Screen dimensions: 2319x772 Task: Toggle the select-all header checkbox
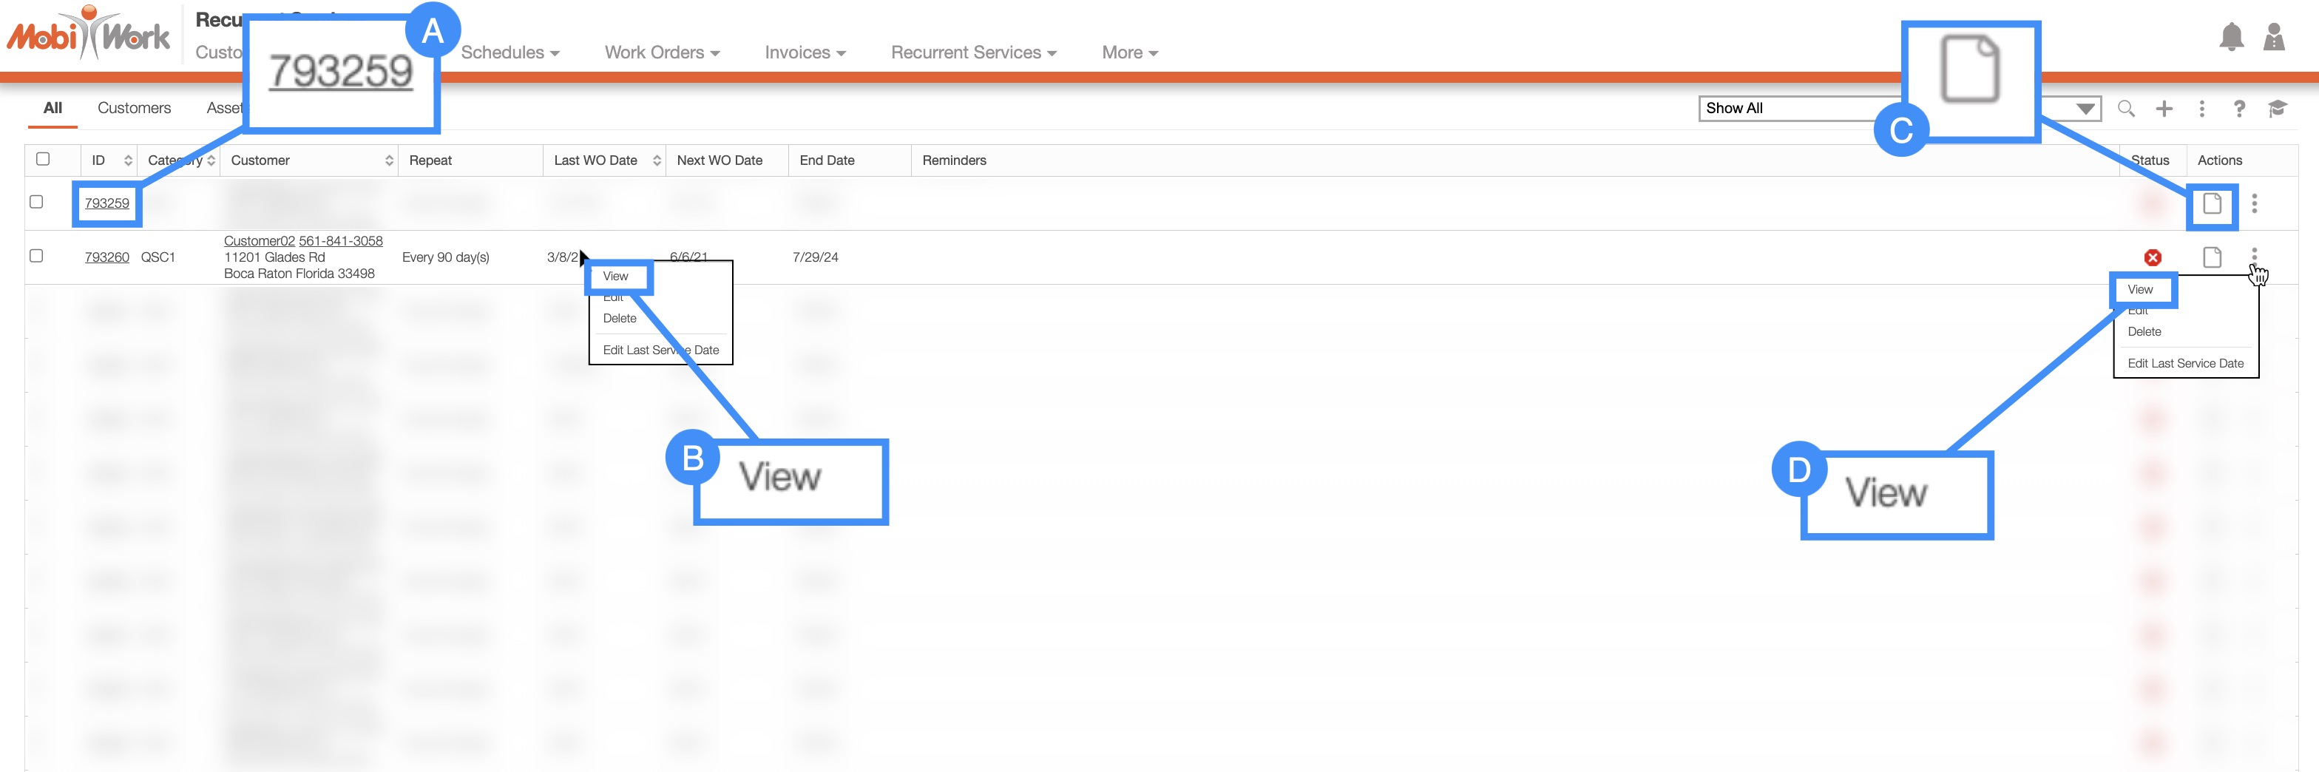click(42, 159)
